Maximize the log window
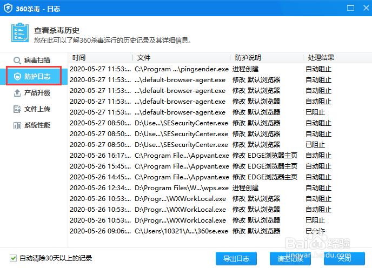The width and height of the screenshot is (372, 268). point(350,8)
